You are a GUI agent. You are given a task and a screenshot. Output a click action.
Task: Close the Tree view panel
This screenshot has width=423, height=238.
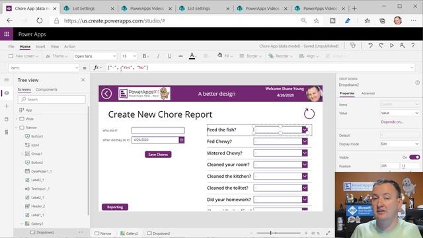tap(83, 80)
